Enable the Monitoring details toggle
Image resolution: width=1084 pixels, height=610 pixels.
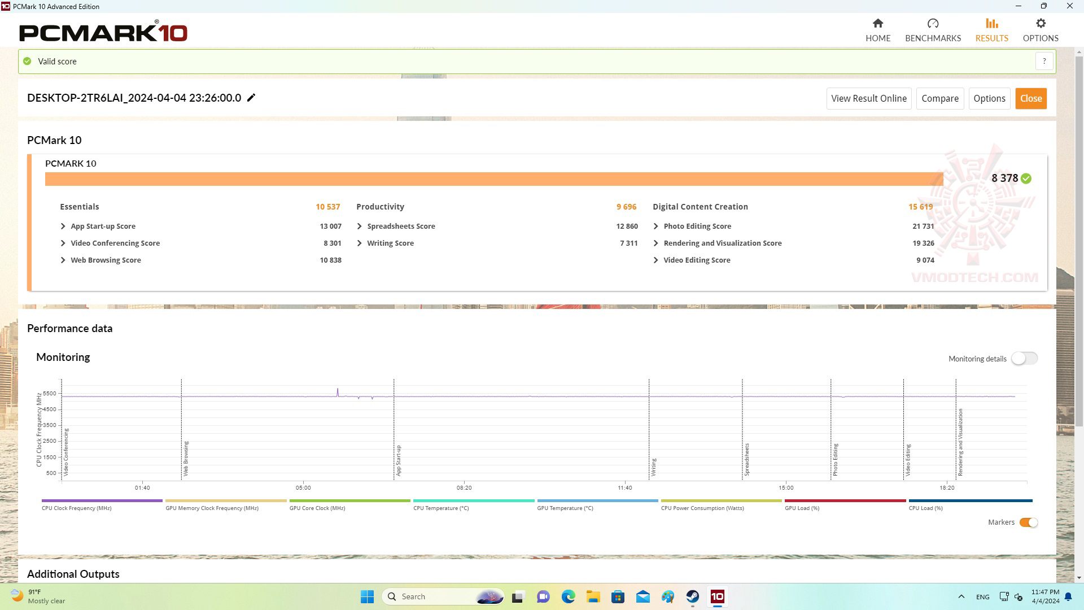coord(1024,359)
